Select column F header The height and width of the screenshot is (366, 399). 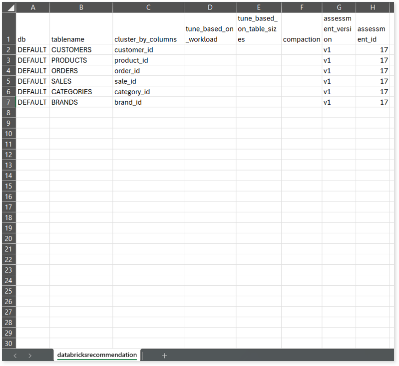(x=302, y=7)
